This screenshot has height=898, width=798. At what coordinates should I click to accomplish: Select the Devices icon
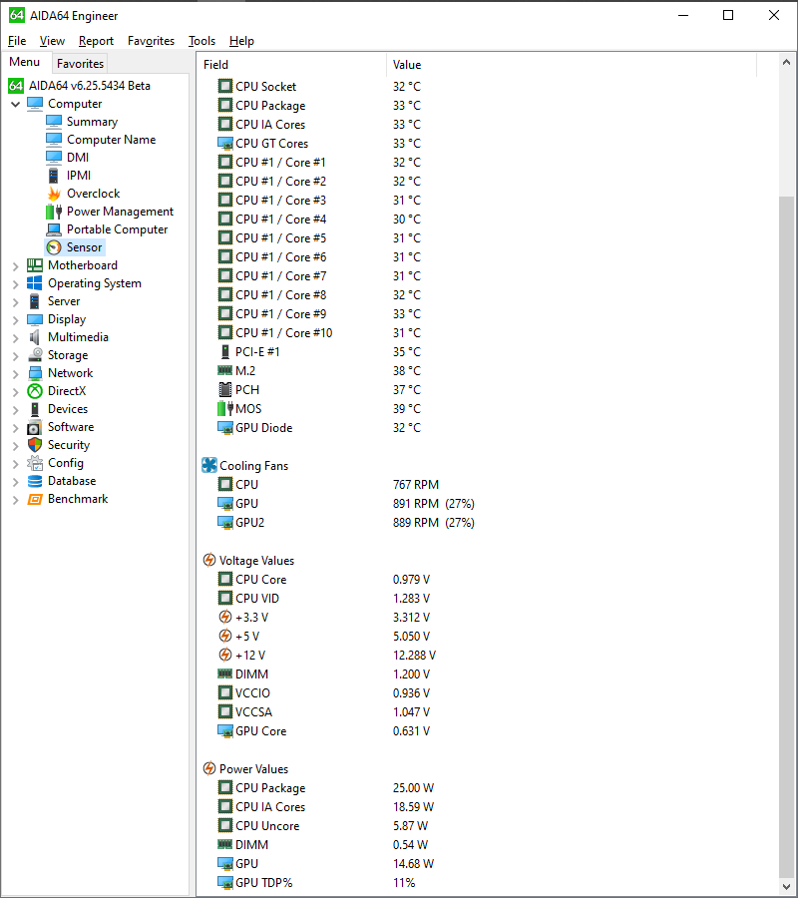coord(35,409)
